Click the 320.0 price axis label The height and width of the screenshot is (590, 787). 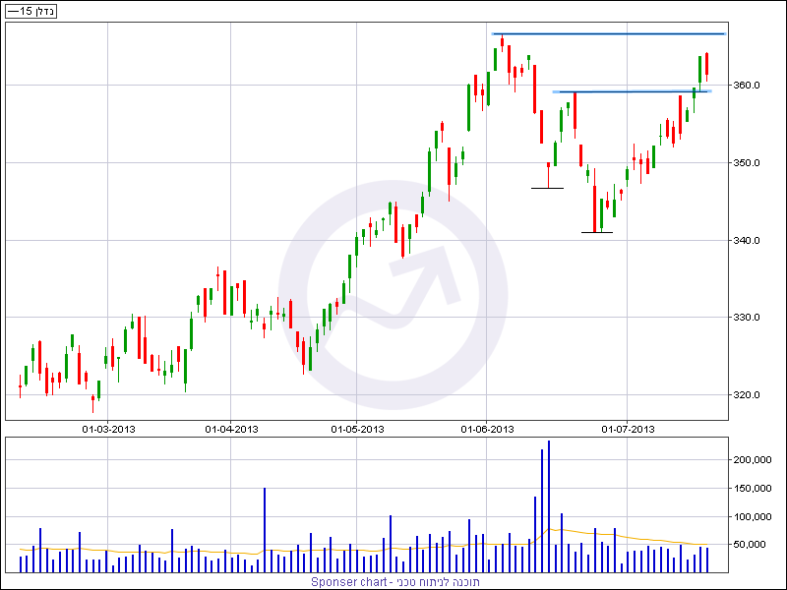(749, 395)
